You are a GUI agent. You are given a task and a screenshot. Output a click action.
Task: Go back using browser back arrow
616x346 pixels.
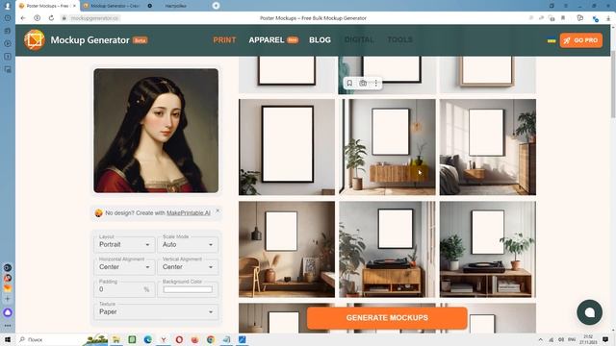[x=23, y=18]
